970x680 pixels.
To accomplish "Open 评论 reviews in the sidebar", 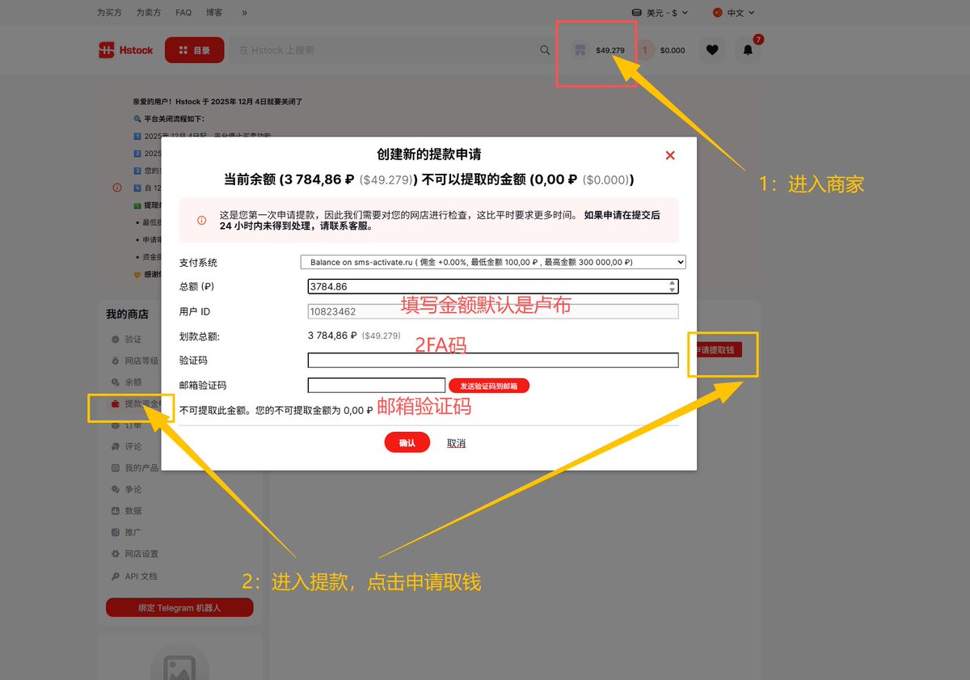I will pyautogui.click(x=133, y=446).
